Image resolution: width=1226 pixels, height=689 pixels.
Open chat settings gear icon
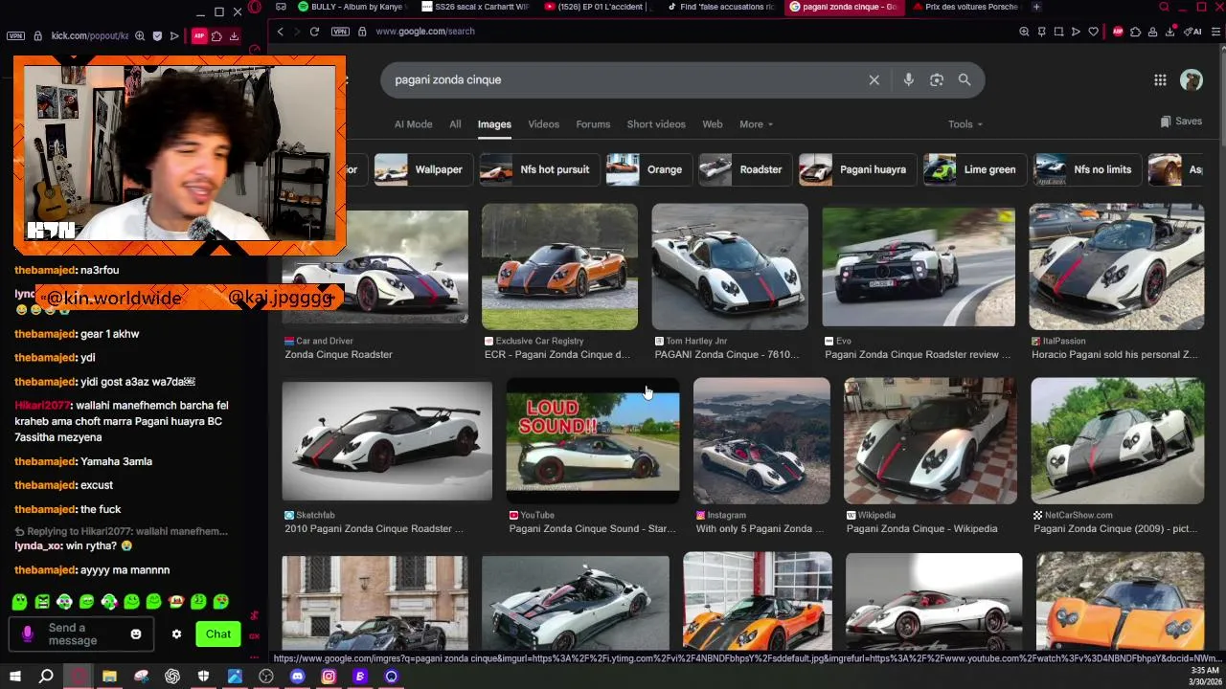(x=176, y=633)
